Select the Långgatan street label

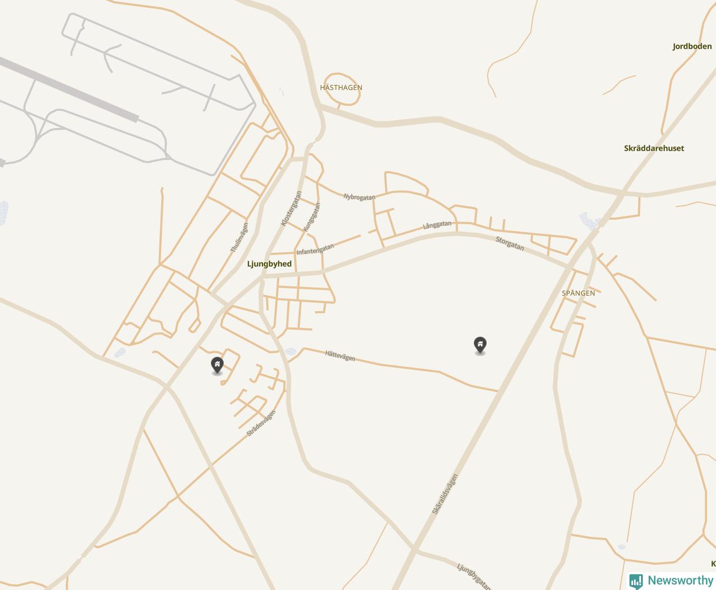pyautogui.click(x=437, y=225)
